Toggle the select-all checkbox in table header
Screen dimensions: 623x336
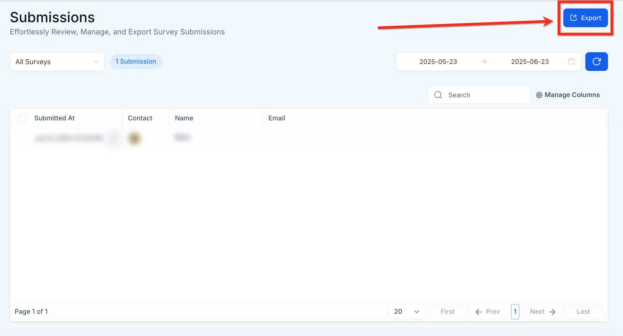22,118
